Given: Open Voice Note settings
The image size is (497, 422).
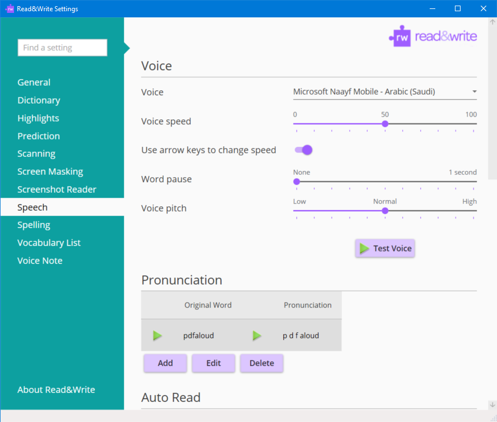Looking at the screenshot, I should click(40, 261).
